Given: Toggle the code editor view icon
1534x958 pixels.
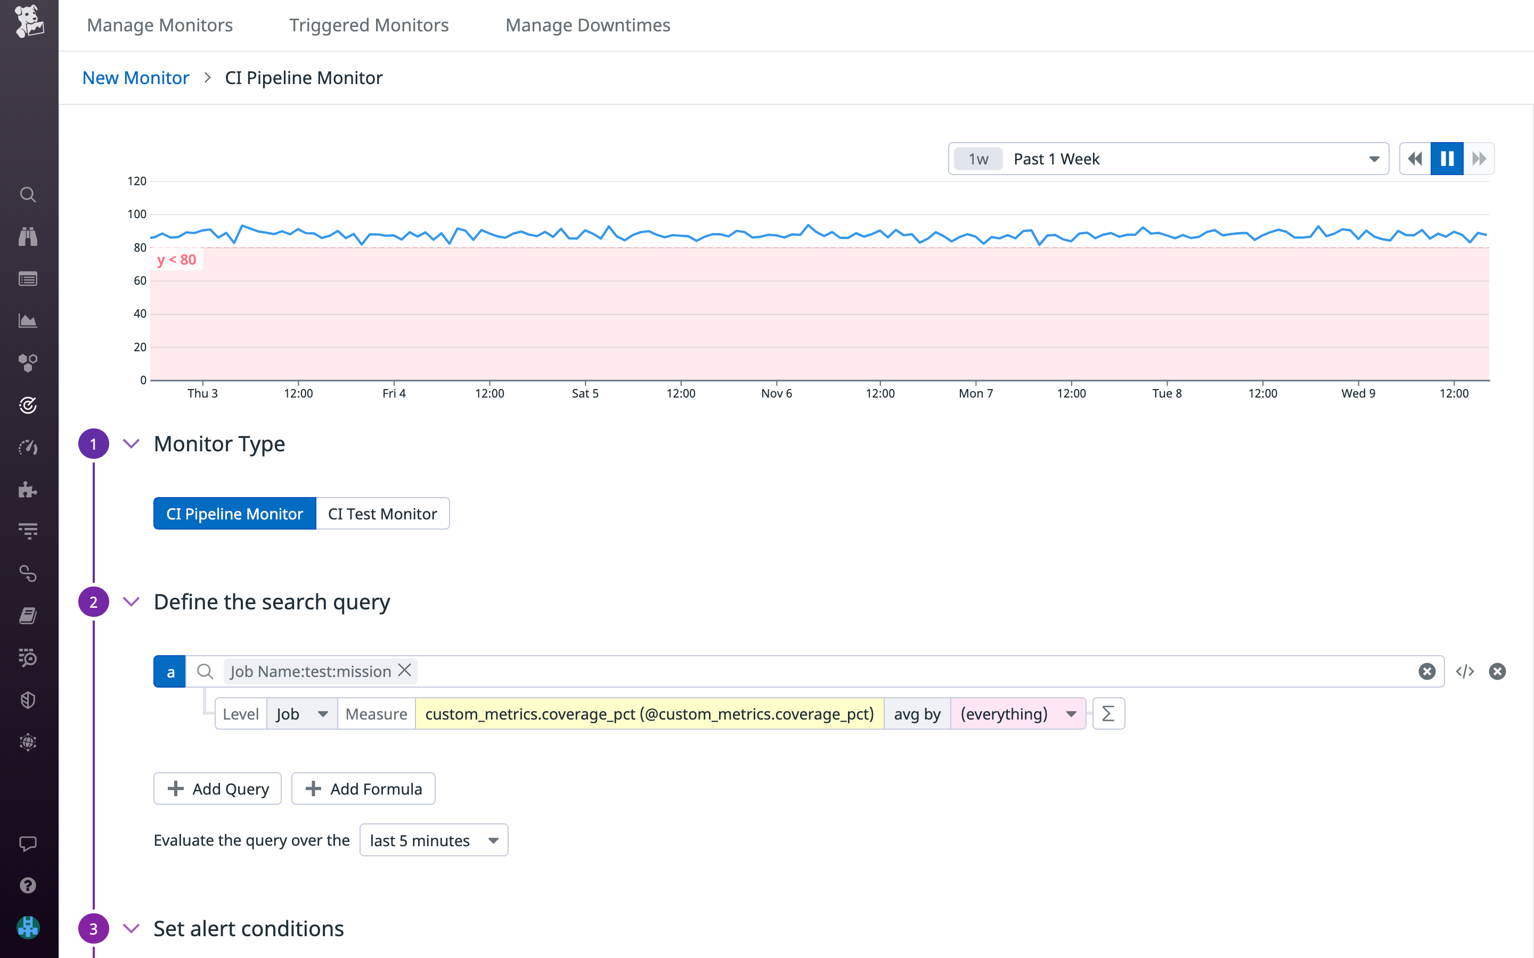Looking at the screenshot, I should point(1465,671).
